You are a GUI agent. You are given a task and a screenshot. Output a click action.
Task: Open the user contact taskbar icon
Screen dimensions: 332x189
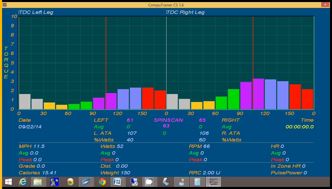point(181,182)
